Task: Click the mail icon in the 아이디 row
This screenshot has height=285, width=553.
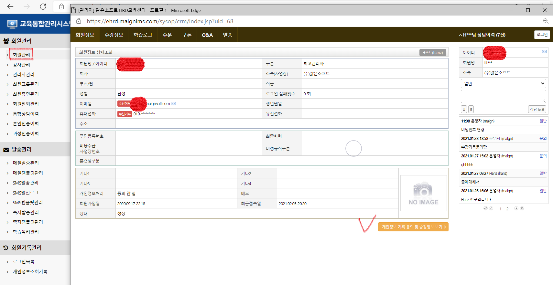Action: click(544, 52)
